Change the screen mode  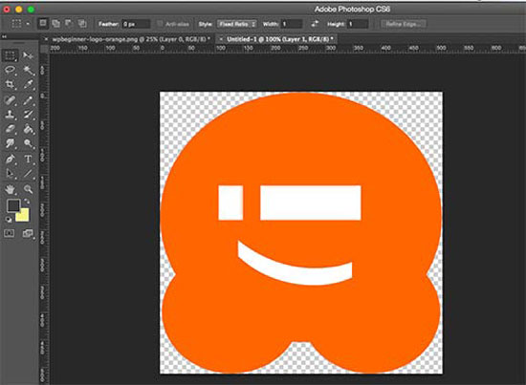(x=28, y=233)
